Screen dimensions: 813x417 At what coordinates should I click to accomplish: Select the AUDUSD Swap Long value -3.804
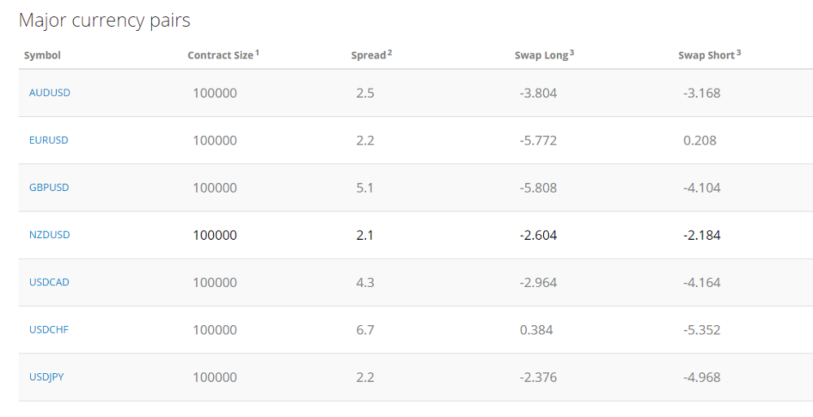pyautogui.click(x=538, y=93)
